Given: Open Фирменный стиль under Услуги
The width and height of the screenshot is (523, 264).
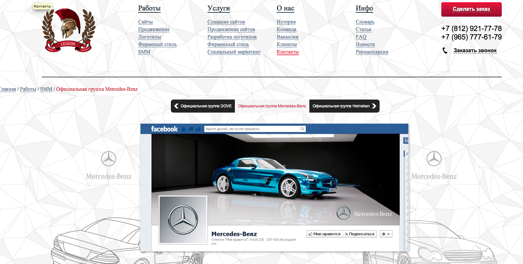Looking at the screenshot, I should 228,44.
